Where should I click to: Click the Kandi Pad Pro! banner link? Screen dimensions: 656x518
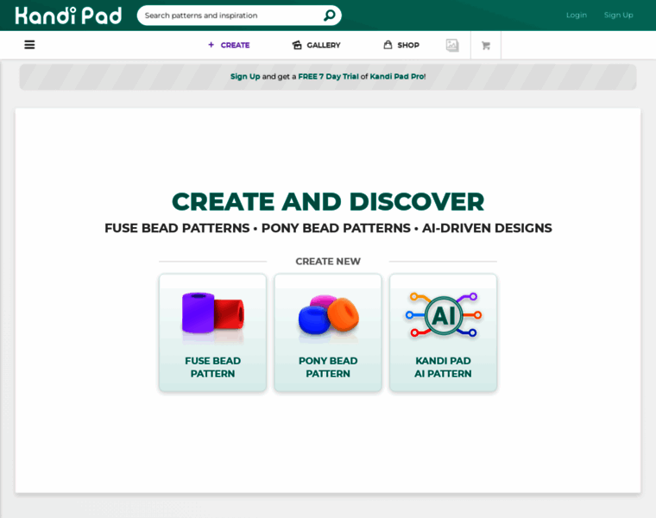coord(398,77)
